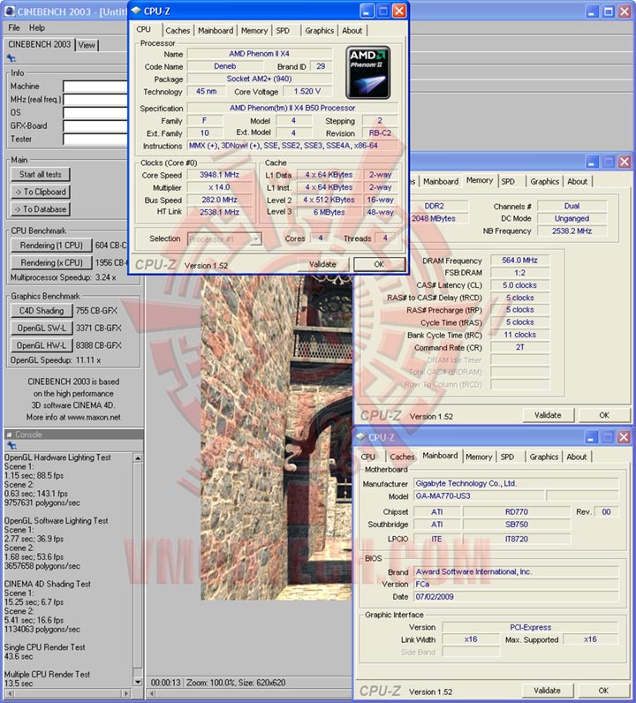Click the Core Speed value 3948.1 MHz

tap(219, 175)
